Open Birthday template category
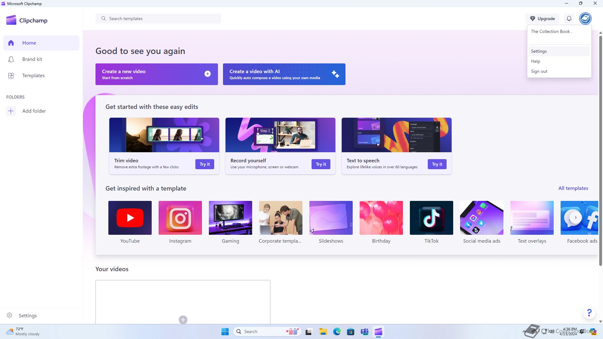 [381, 218]
